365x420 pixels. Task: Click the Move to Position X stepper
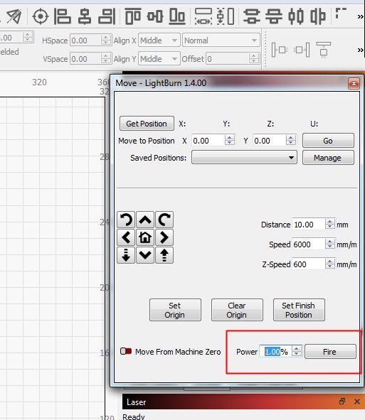click(230, 141)
